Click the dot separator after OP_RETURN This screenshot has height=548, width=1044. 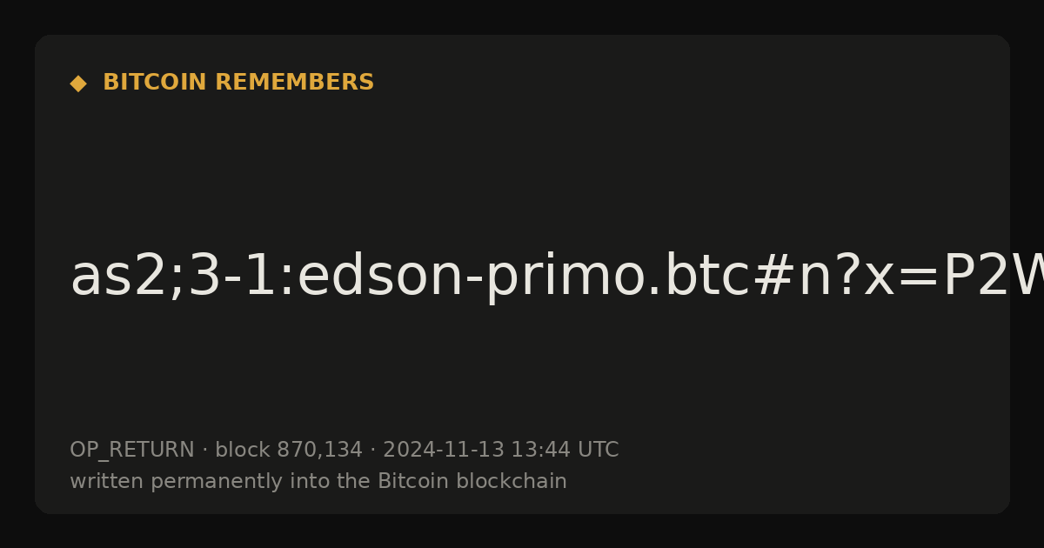click(204, 451)
